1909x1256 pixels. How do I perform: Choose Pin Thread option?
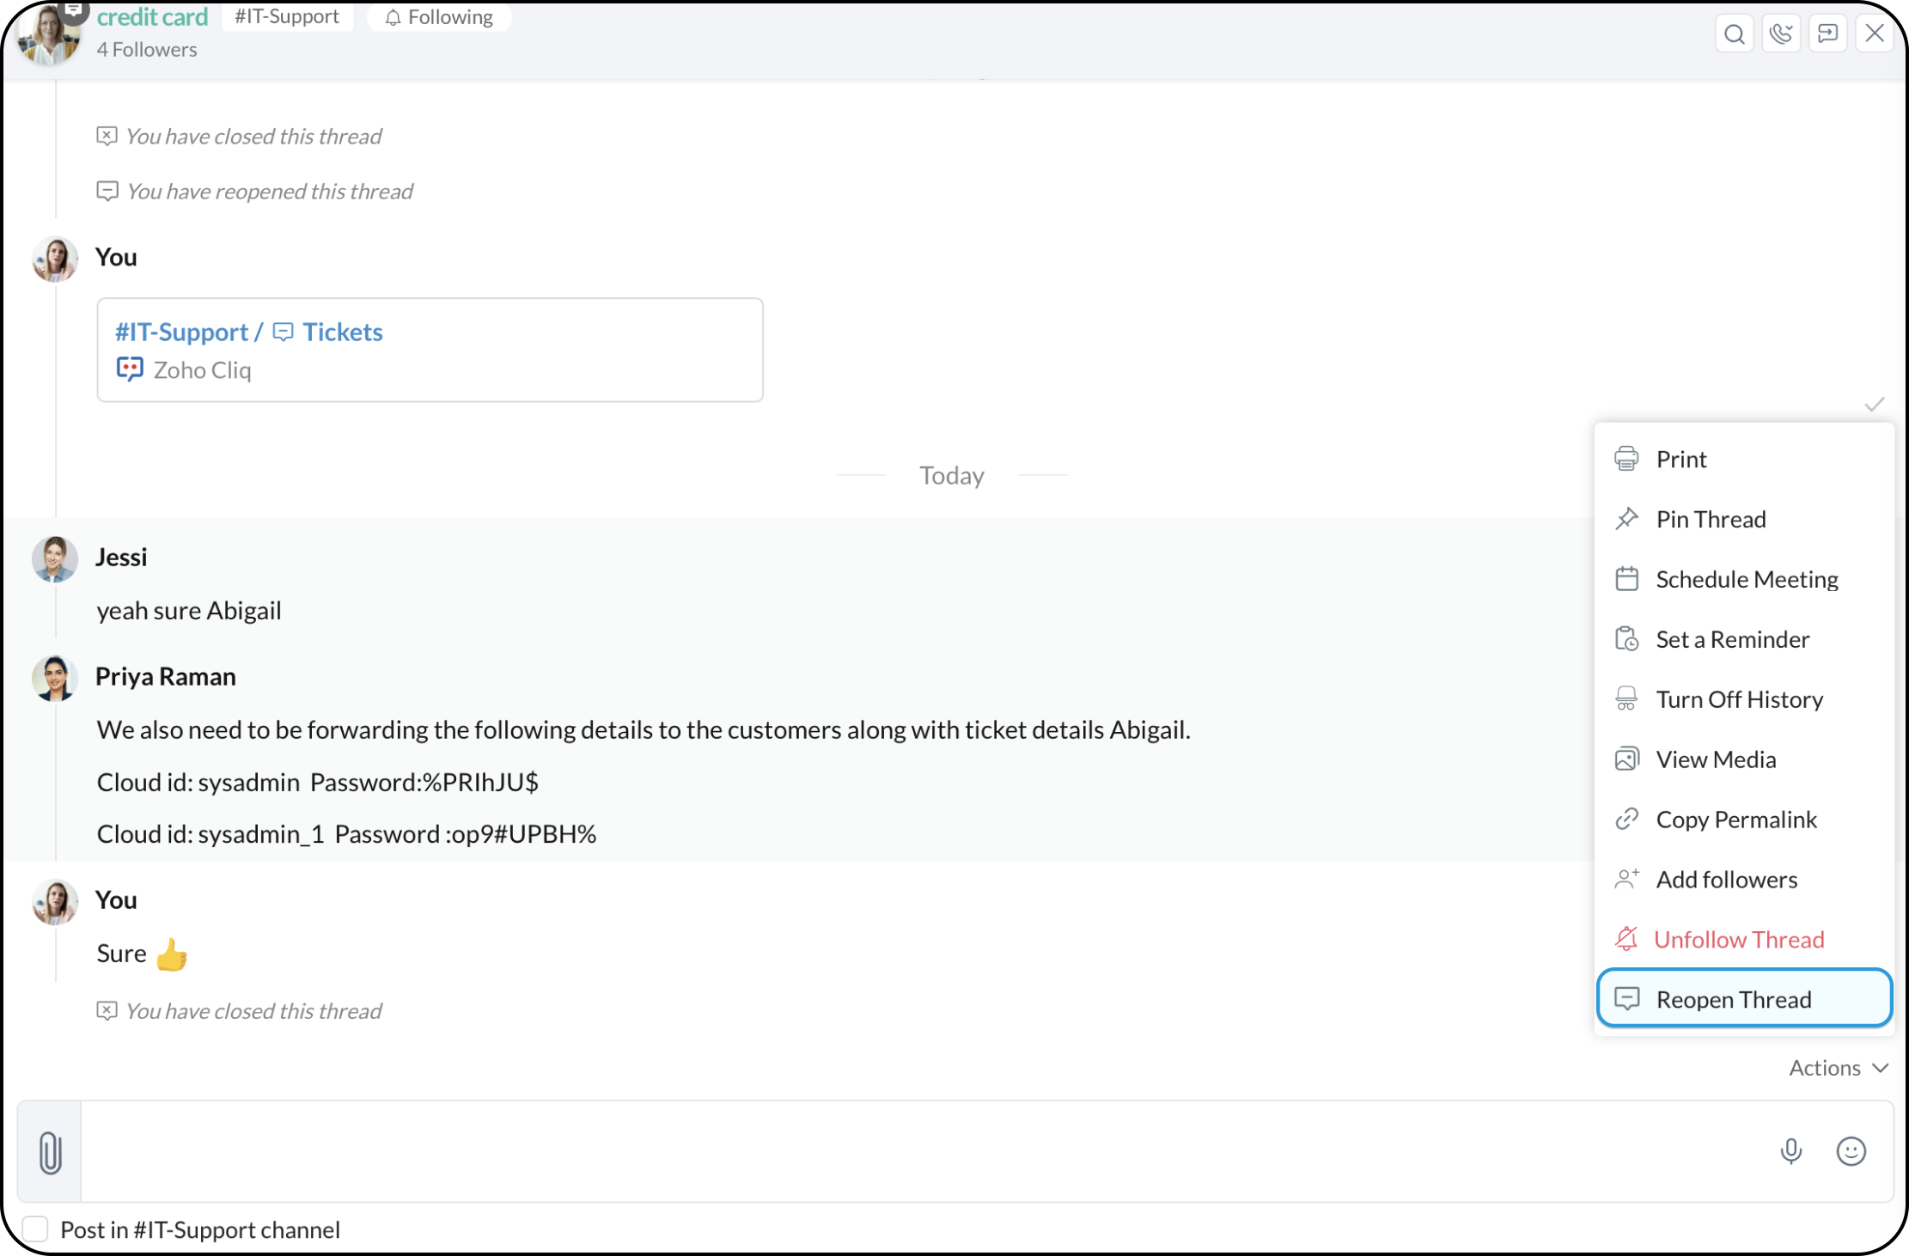[x=1744, y=519]
